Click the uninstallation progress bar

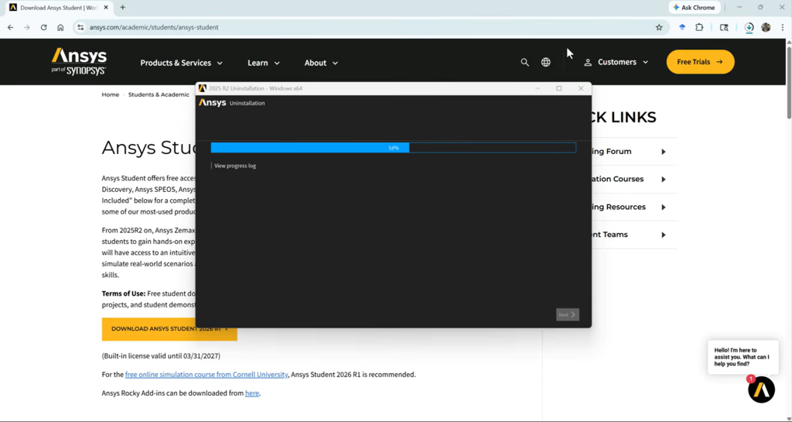(x=393, y=148)
